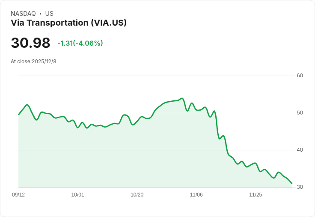Click the -1.31(-4.06%) price change text
The height and width of the screenshot is (217, 315).
[80, 43]
